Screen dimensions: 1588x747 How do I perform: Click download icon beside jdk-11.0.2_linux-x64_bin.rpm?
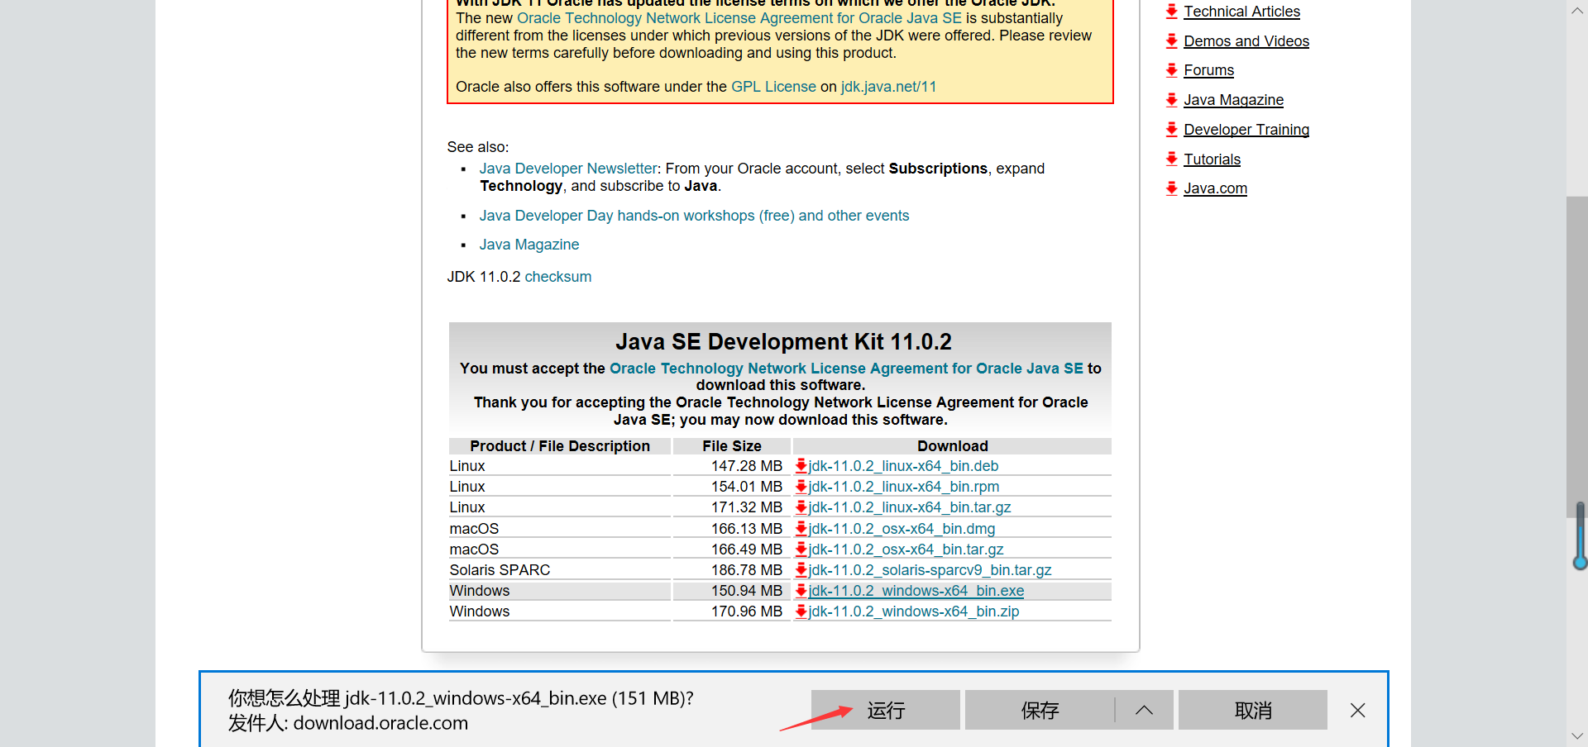point(801,487)
